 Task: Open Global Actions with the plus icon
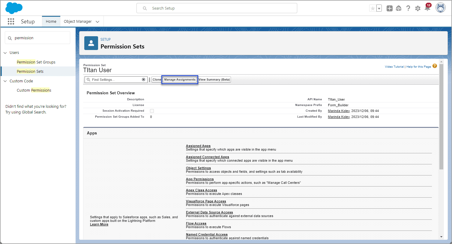[x=389, y=8]
